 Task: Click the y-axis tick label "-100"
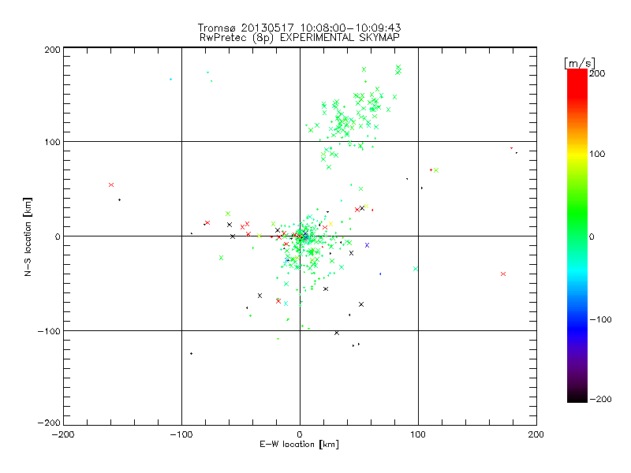49,331
